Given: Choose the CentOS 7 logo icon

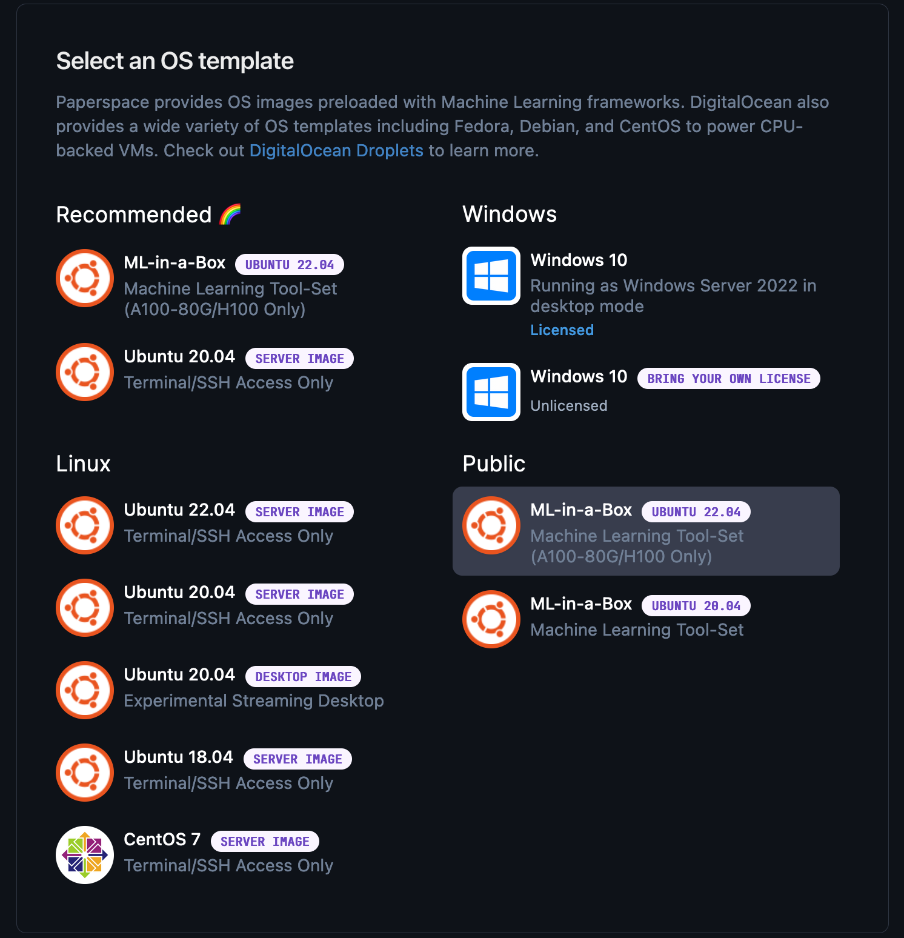Looking at the screenshot, I should click(85, 855).
